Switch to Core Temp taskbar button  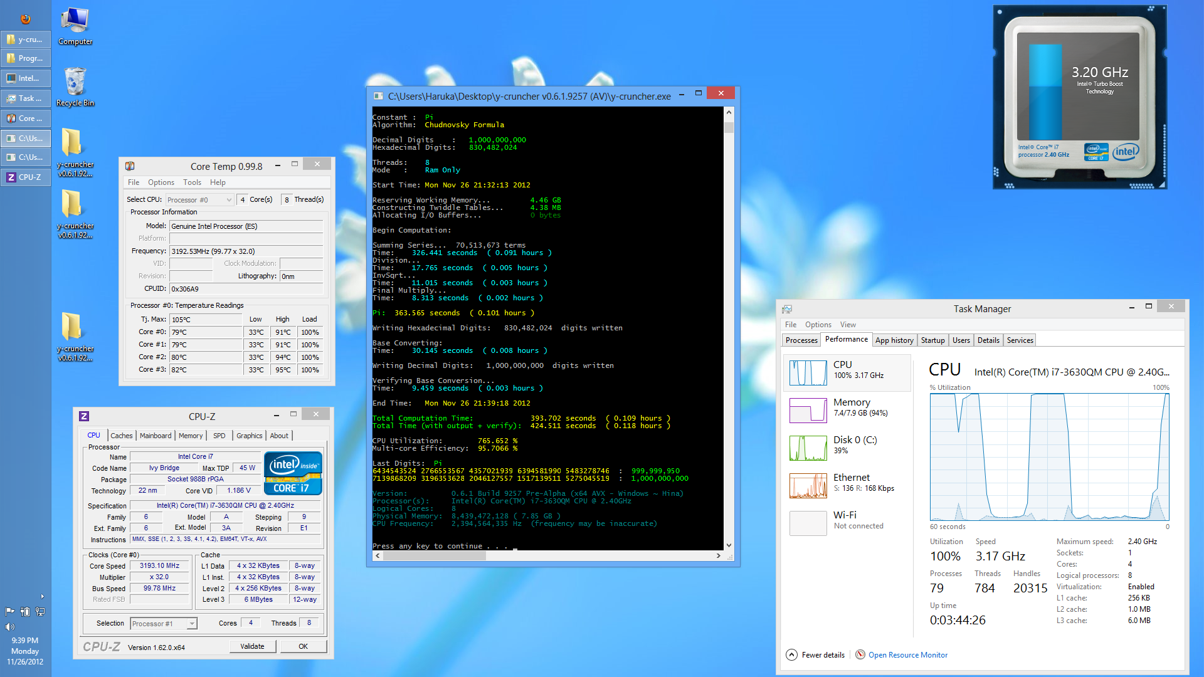(26, 118)
